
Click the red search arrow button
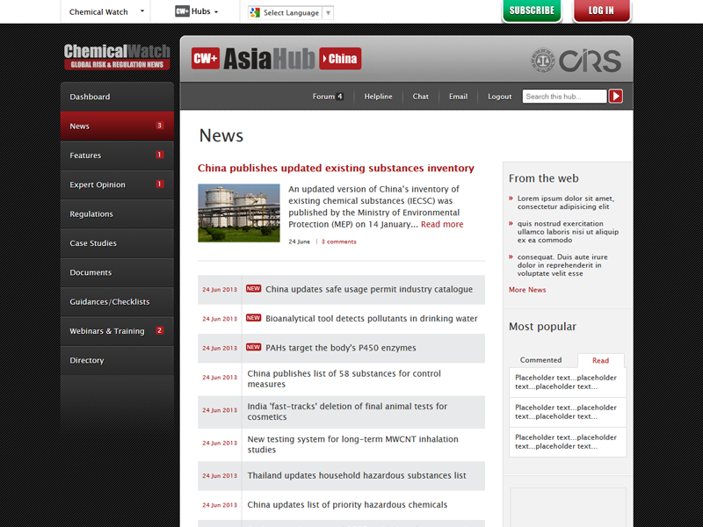click(x=616, y=97)
